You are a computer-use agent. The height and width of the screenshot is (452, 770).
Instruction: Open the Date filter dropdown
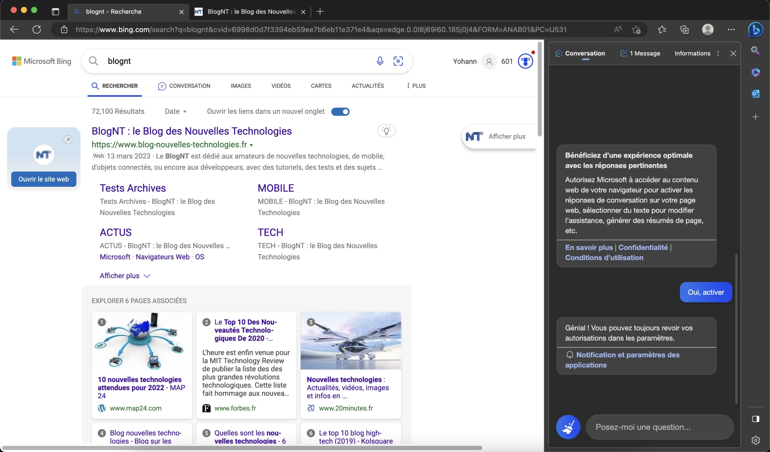pos(176,112)
